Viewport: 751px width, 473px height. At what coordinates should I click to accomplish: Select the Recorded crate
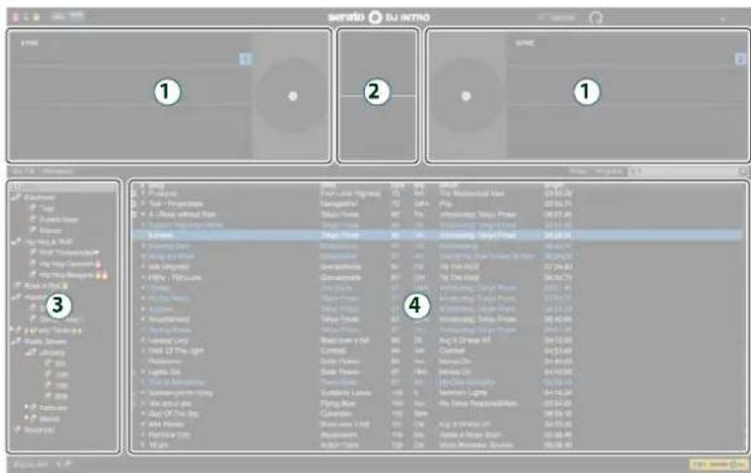pos(39,429)
